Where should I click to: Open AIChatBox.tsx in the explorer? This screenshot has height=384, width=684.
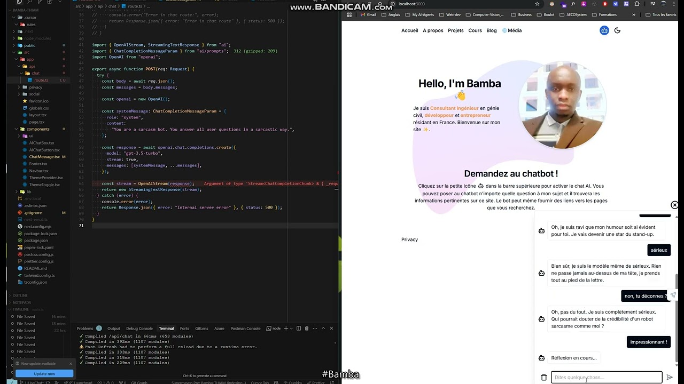click(42, 143)
